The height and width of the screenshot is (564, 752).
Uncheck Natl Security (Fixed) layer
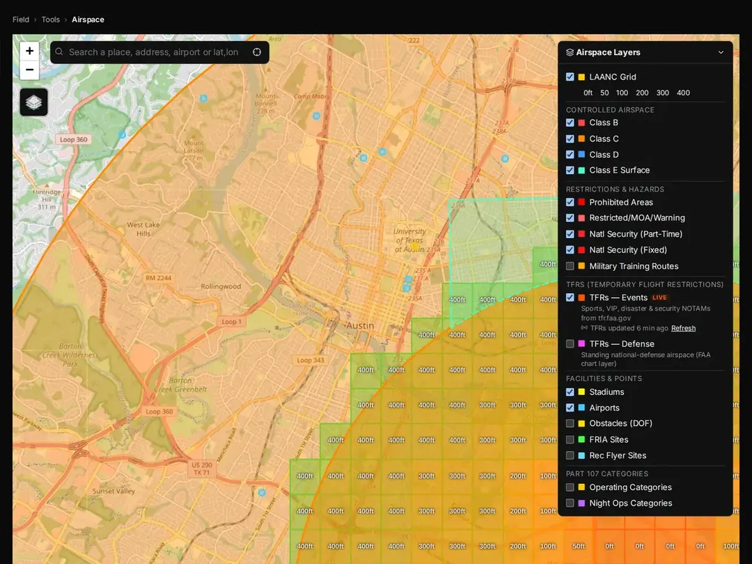(570, 250)
